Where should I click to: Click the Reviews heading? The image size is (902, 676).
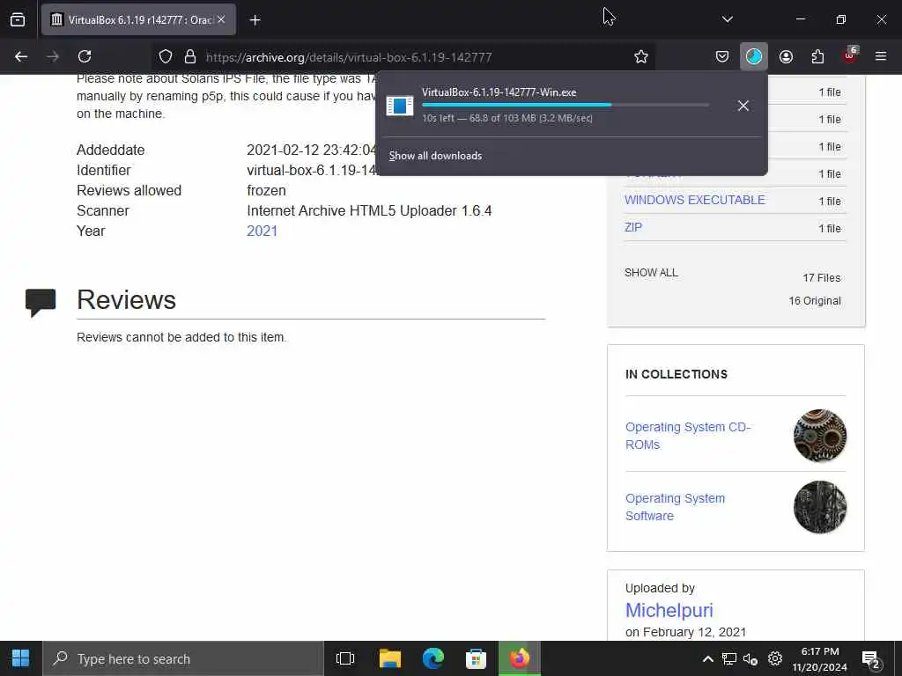click(126, 299)
